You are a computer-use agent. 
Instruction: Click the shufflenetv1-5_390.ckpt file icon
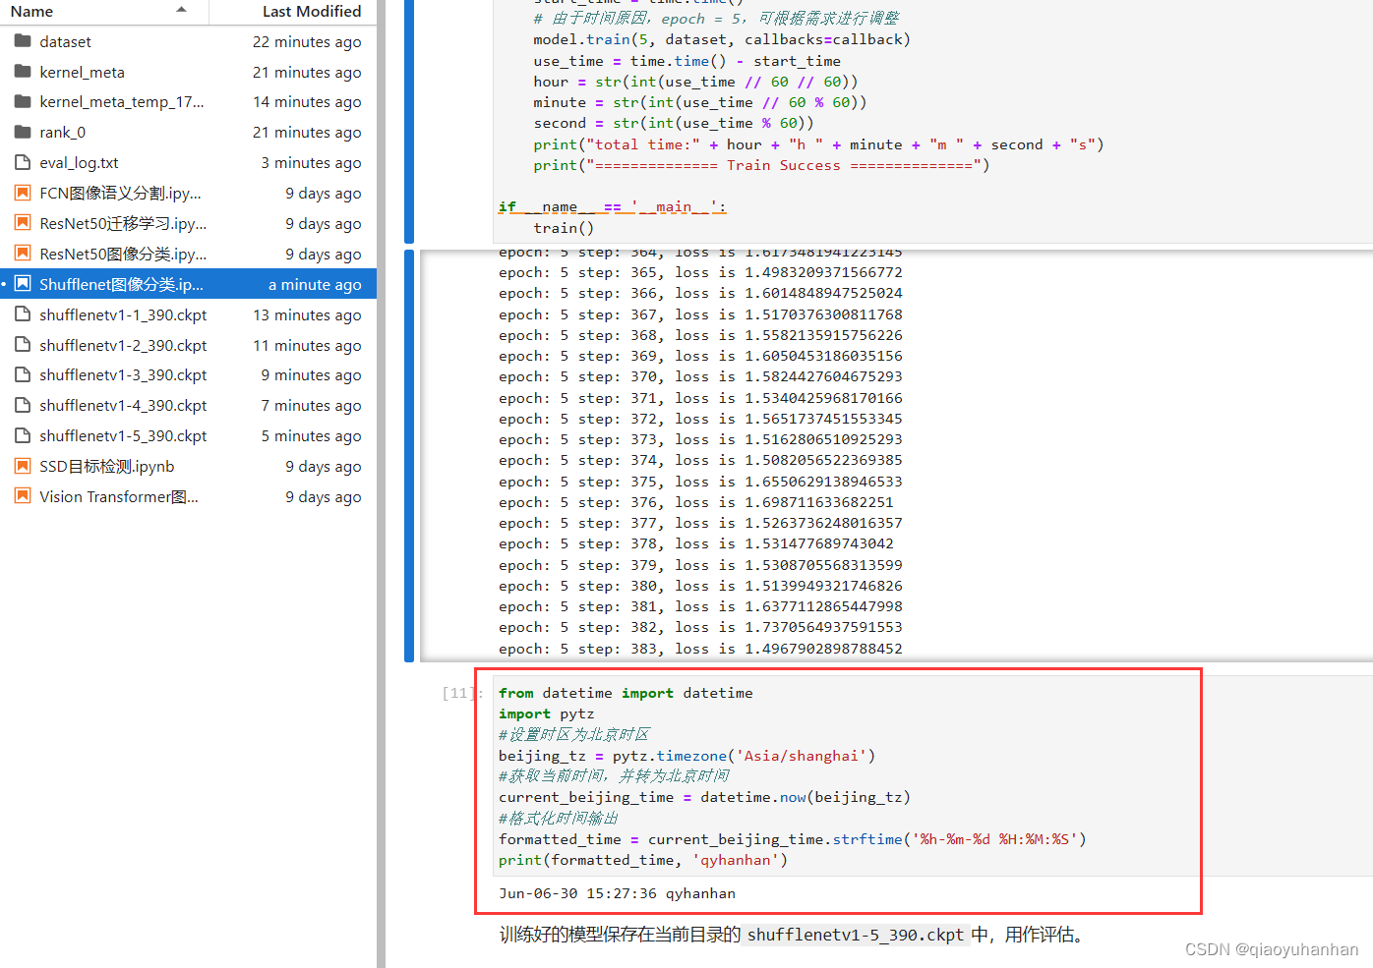point(23,435)
